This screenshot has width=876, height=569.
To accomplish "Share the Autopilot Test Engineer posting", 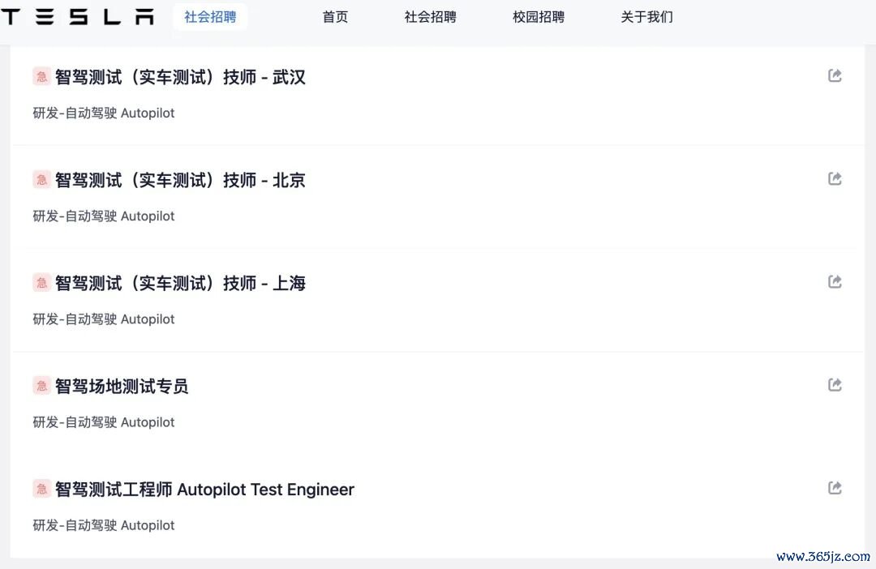I will pos(835,488).
